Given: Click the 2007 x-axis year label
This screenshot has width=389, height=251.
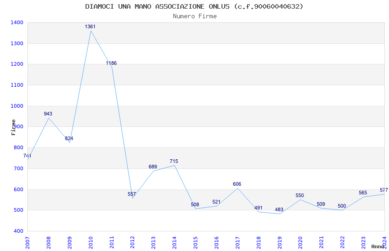Looking at the screenshot, I should click(x=27, y=243).
